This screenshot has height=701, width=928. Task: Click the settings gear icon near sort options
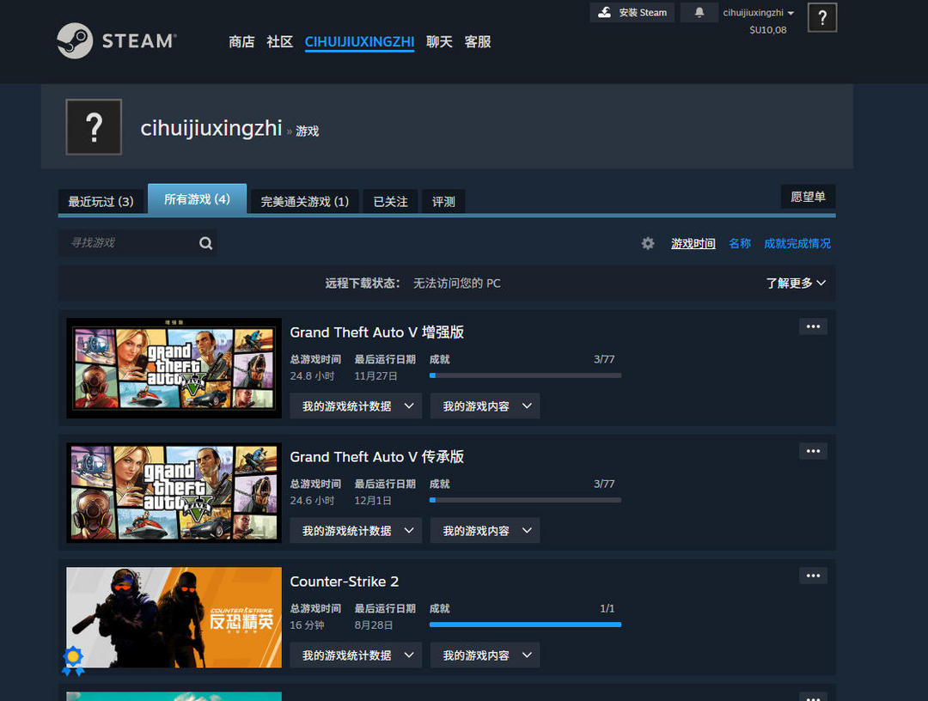[648, 244]
